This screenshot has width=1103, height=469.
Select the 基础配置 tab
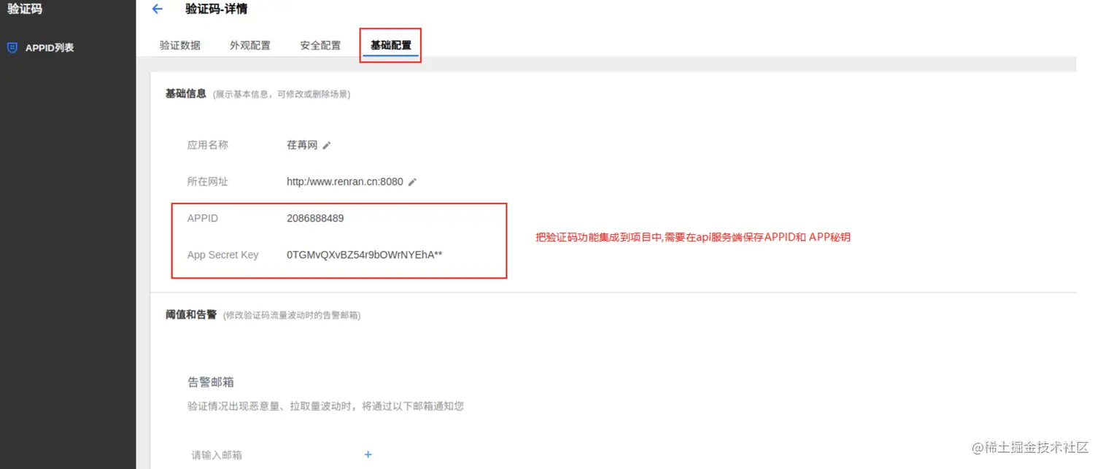(x=390, y=45)
